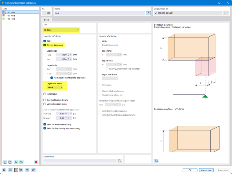Enable Aktiv under Lager in y/y'-Achse
The height and width of the screenshot is (174, 232).
(100, 41)
